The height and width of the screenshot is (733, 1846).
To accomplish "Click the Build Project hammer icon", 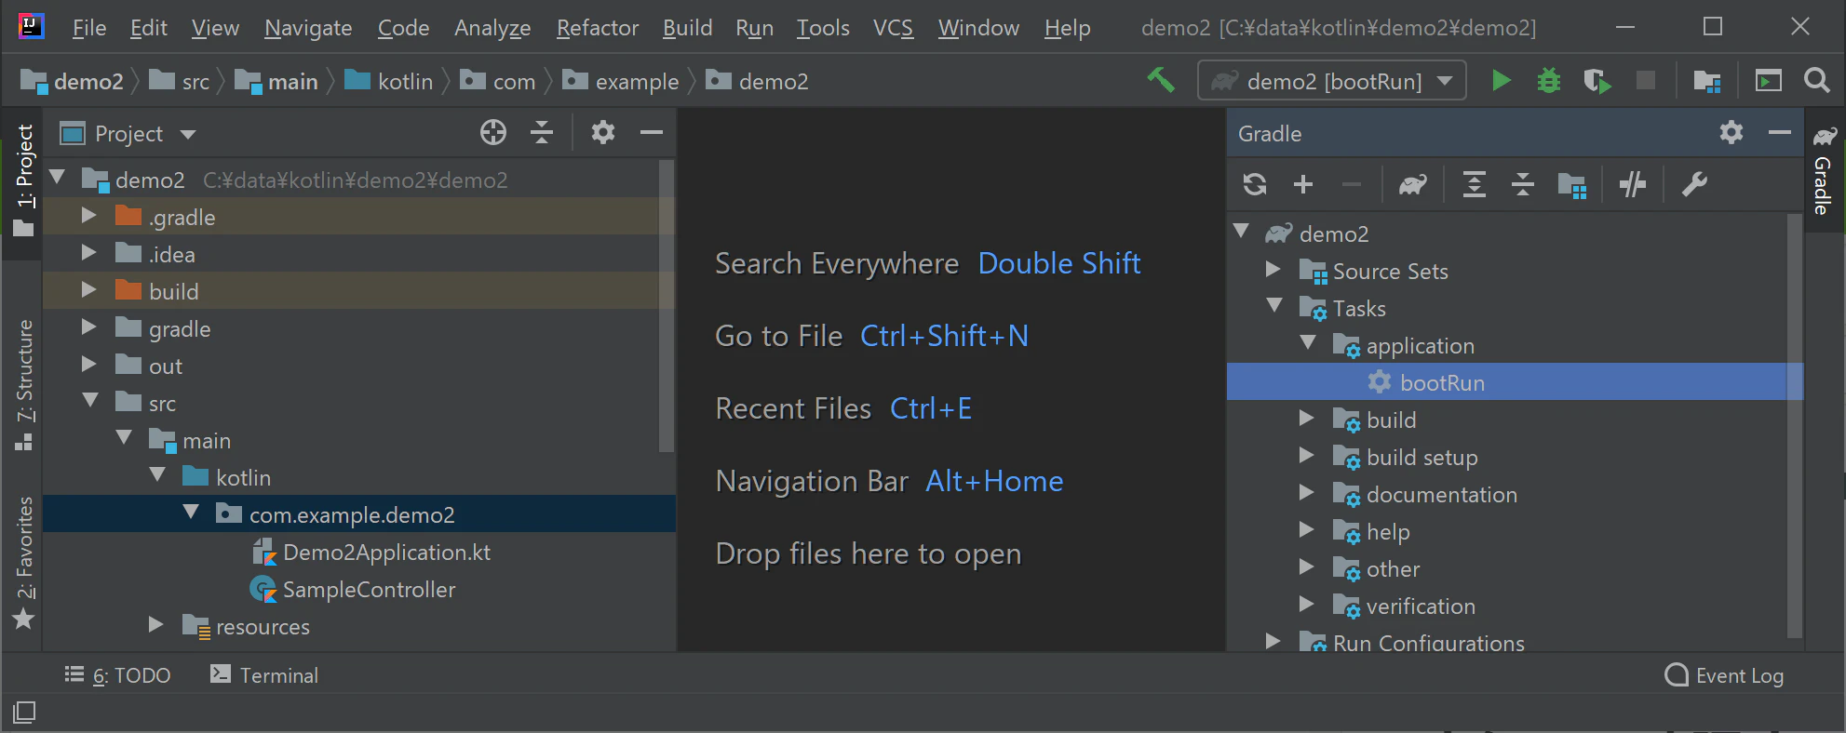I will pyautogui.click(x=1161, y=81).
